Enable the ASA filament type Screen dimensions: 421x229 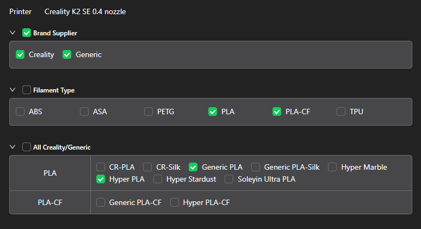pyautogui.click(x=84, y=112)
